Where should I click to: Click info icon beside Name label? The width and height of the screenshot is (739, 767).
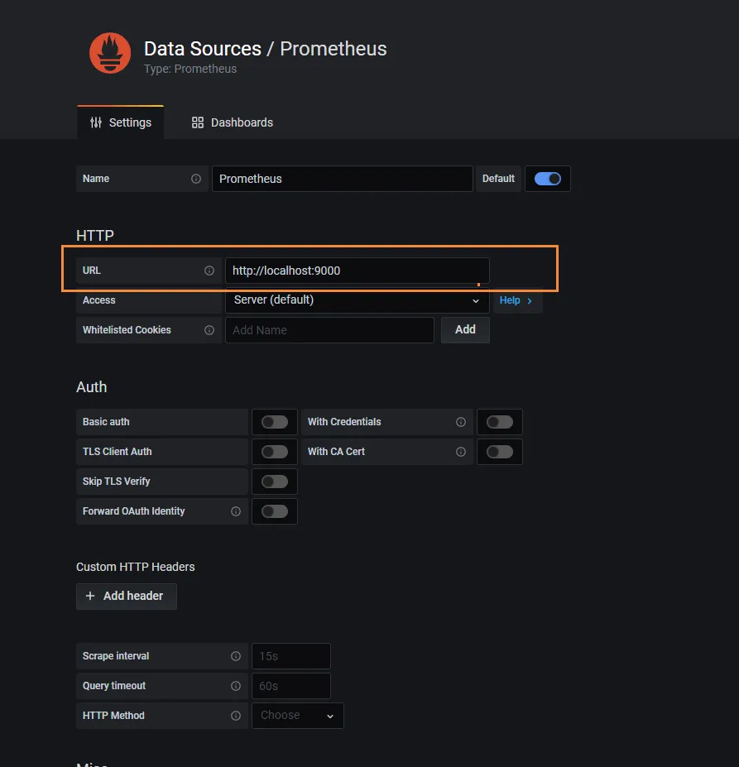tap(196, 179)
